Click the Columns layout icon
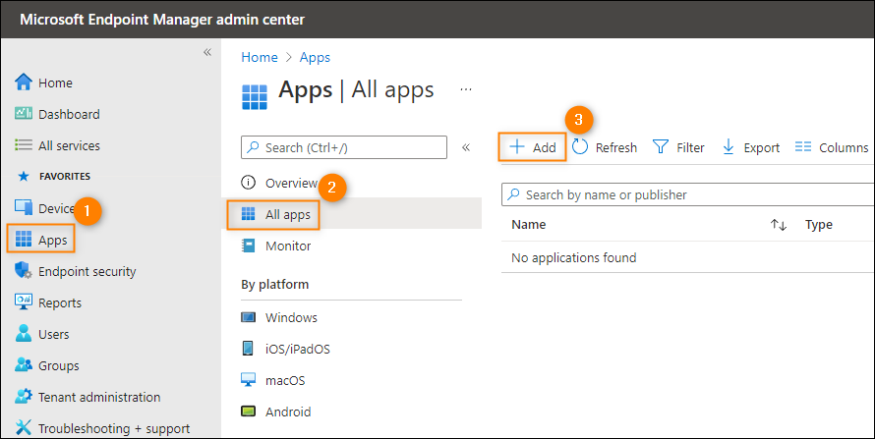 pos(803,147)
